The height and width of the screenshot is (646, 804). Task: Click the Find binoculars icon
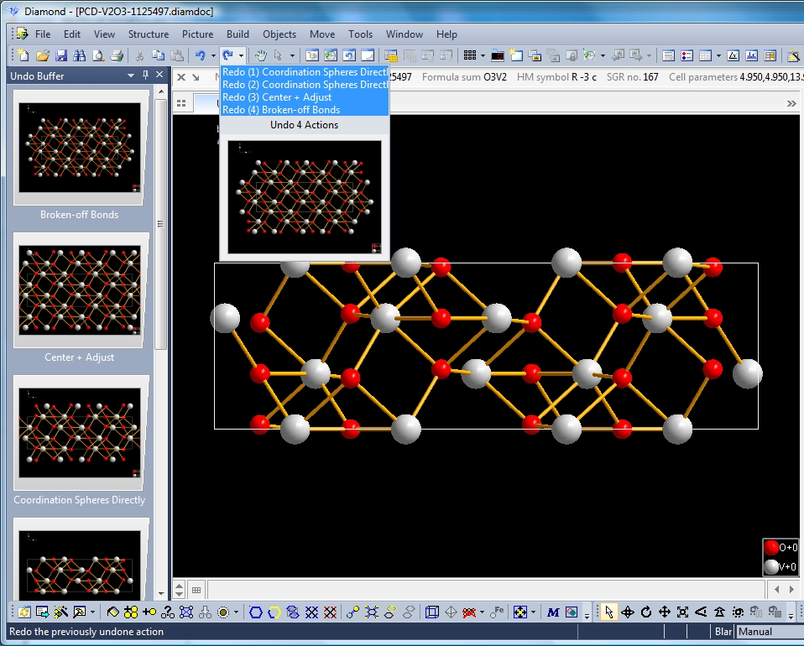[x=79, y=55]
